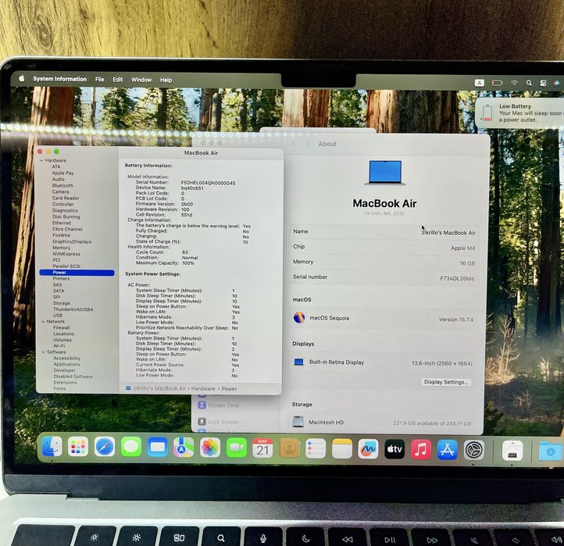Open Launchpad in the Dock
Image resolution: width=564 pixels, height=546 pixels.
coord(78,447)
